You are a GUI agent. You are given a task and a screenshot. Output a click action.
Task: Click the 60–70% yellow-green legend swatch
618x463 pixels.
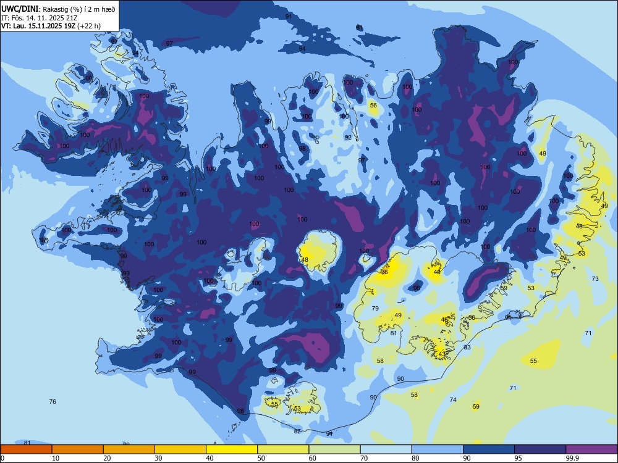click(x=334, y=449)
